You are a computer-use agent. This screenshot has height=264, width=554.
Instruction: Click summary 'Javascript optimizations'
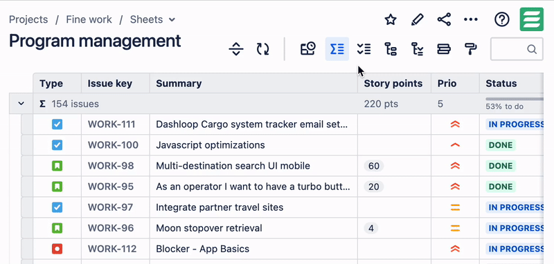click(211, 145)
